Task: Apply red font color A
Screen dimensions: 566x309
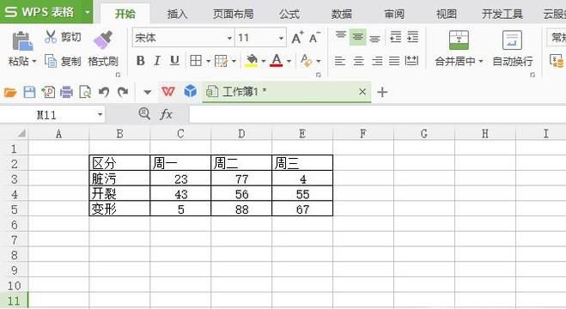Action: 277,60
